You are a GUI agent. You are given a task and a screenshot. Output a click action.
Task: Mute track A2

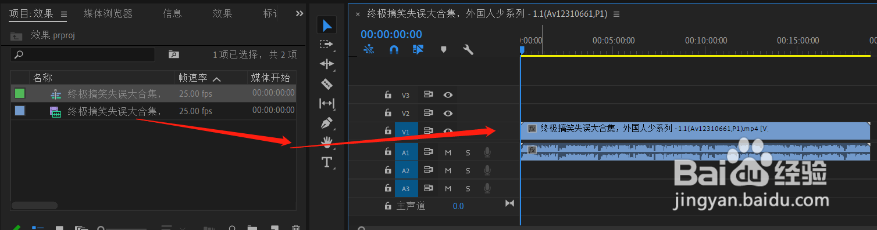(x=448, y=170)
